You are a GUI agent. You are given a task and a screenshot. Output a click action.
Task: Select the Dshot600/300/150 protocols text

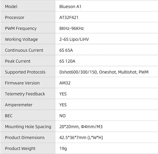79,72
